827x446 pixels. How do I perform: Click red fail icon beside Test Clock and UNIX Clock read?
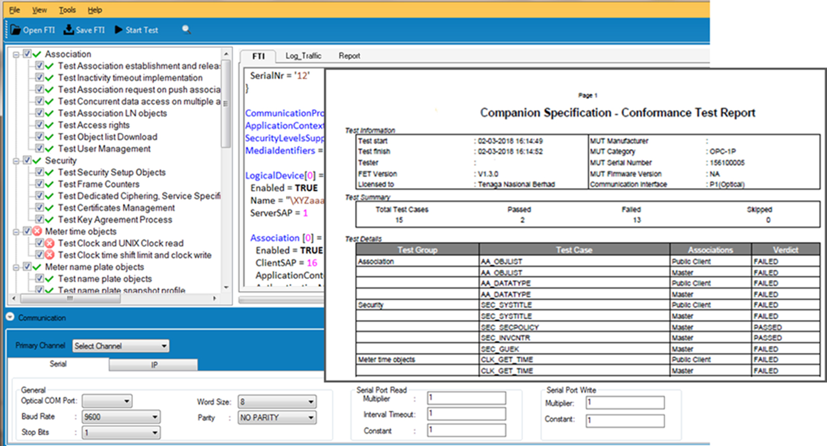(49, 243)
